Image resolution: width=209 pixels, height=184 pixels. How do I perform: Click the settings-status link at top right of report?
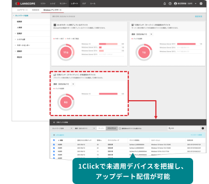pyautogui.click(x=199, y=16)
